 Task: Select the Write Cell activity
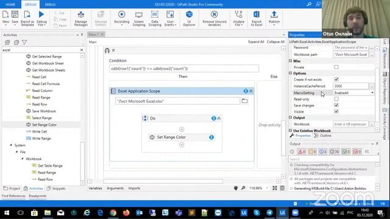coord(39,131)
